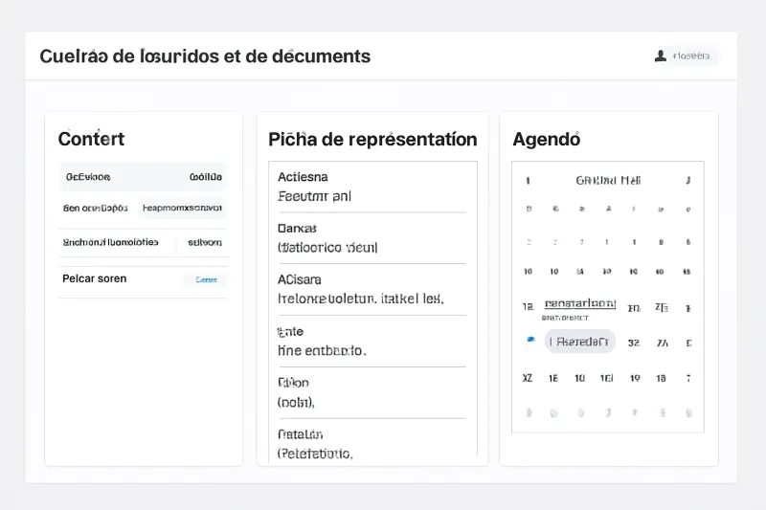
Task: Click the Contert panel heading
Action: pyautogui.click(x=91, y=139)
